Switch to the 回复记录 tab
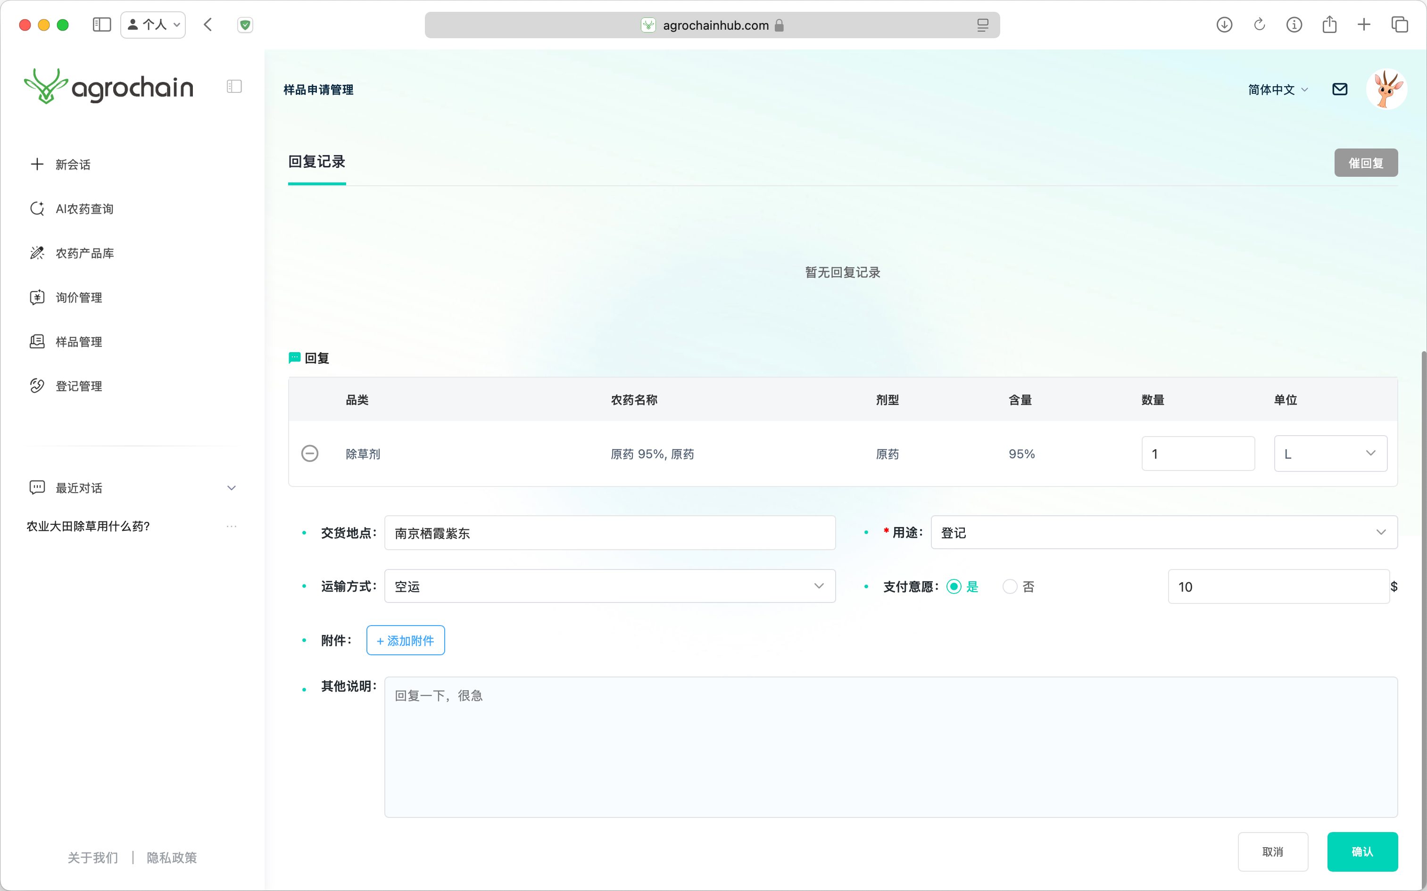1427x891 pixels. tap(316, 162)
